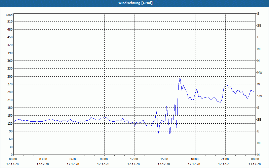269x168 pixels.
Task: Click the y-axis value 420
Action: point(10,45)
